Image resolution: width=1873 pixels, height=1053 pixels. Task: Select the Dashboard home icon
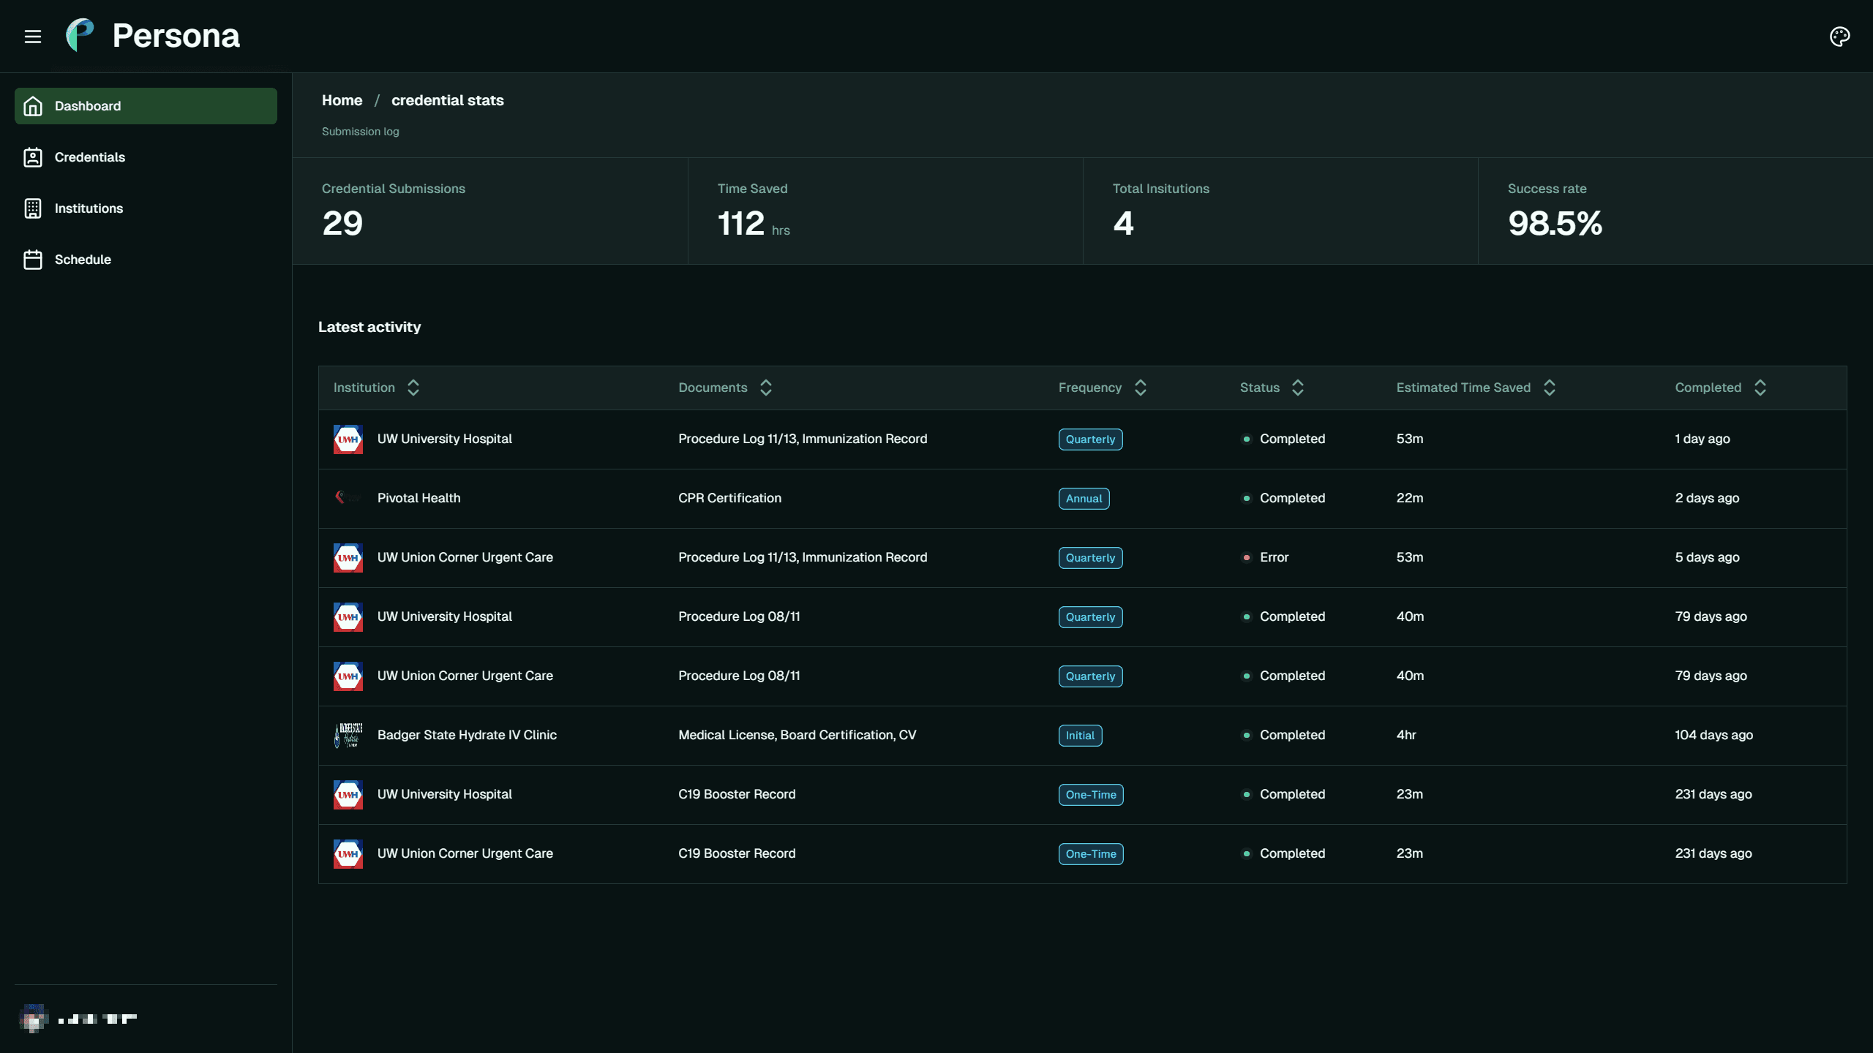(34, 105)
